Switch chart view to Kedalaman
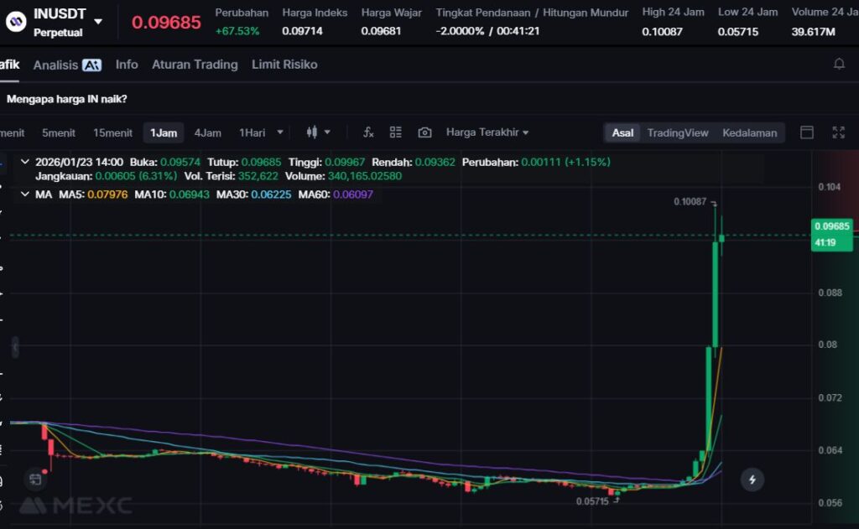 [749, 132]
